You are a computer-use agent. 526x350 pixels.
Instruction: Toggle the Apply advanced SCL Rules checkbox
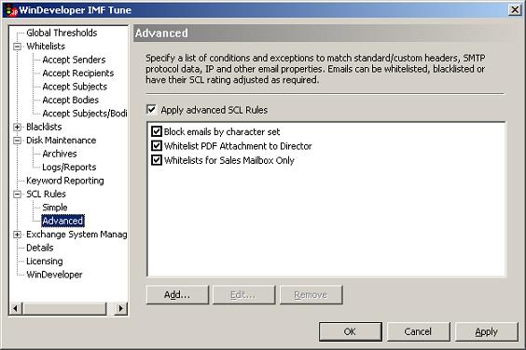[152, 110]
